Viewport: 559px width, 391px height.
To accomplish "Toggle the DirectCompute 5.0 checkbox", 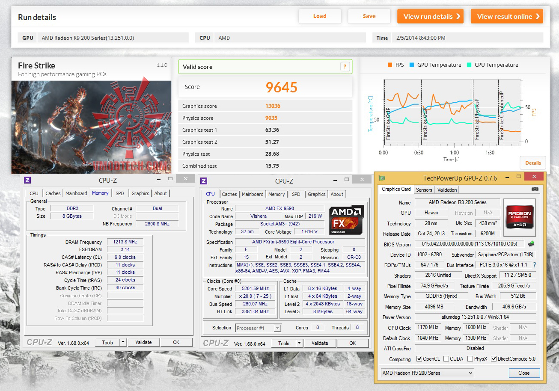I will click(494, 359).
